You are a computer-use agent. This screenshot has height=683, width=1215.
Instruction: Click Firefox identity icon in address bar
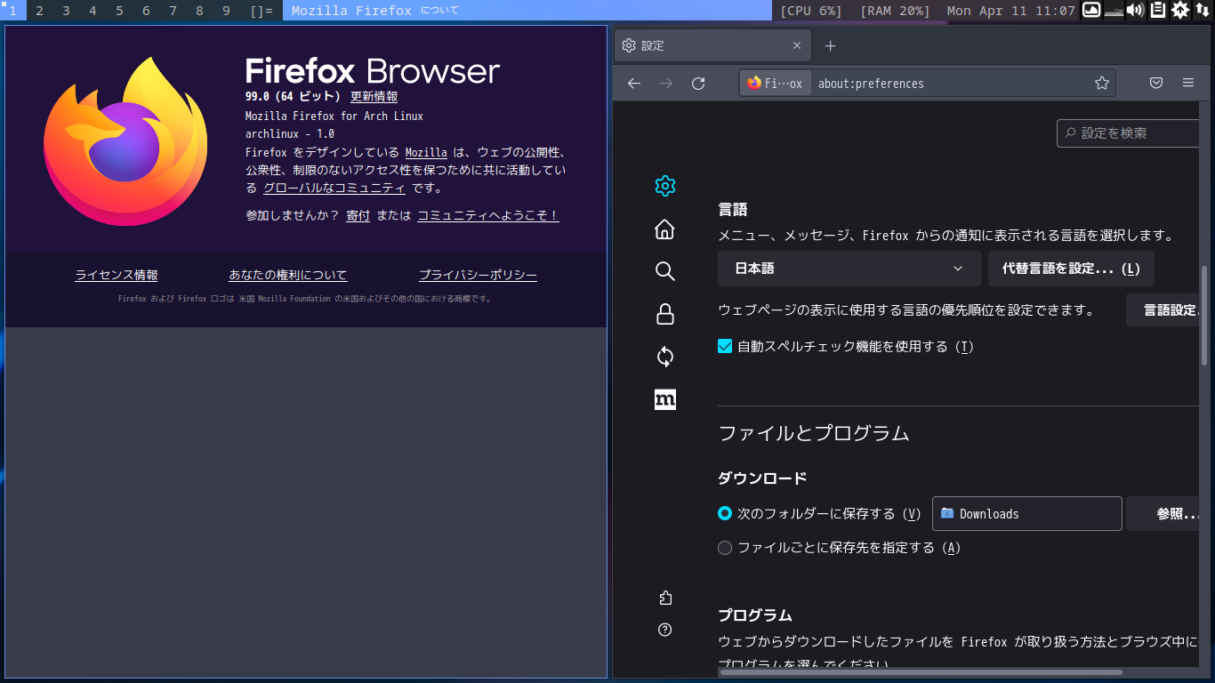775,83
